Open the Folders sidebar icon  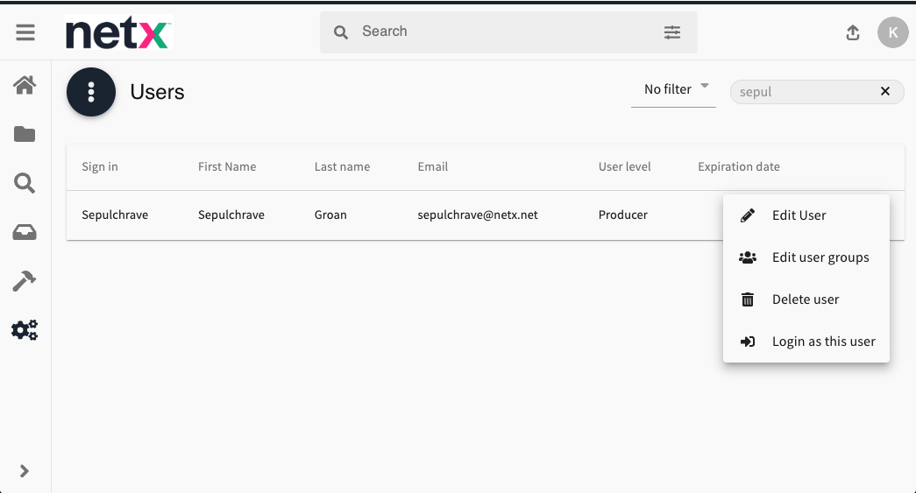[x=25, y=134]
